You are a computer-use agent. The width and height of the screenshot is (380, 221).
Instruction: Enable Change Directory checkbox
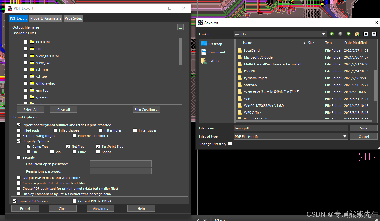pyautogui.click(x=230, y=144)
